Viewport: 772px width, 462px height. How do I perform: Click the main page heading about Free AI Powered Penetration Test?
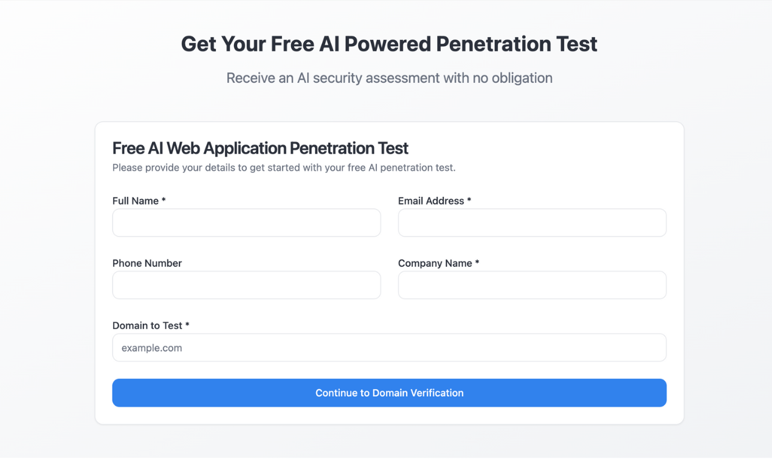point(389,44)
